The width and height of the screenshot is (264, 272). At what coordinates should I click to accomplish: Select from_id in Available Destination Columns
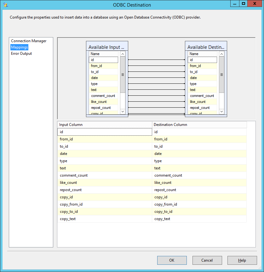click(202, 65)
